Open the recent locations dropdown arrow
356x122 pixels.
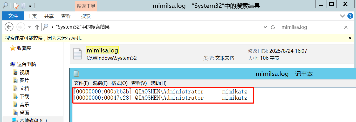[29, 27]
